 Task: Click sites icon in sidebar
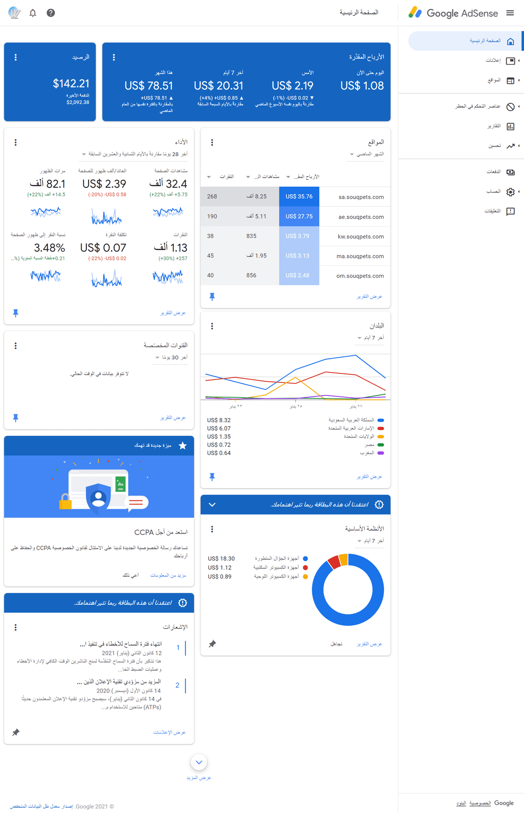tap(510, 80)
